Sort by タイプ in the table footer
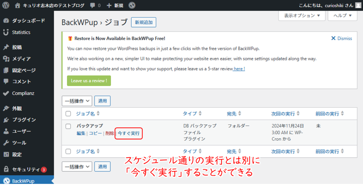This screenshot has width=363, height=187. (x=192, y=151)
